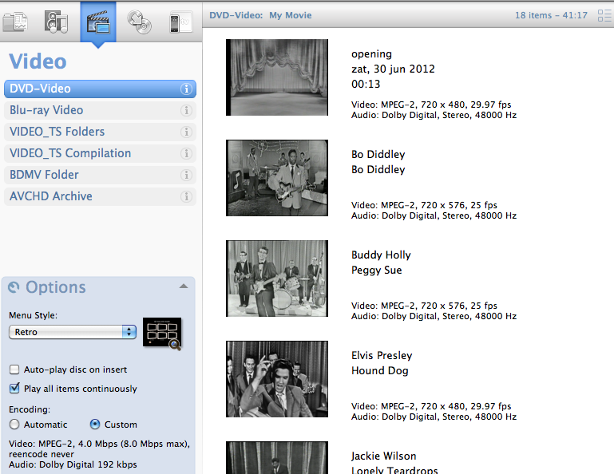This screenshot has width=614, height=474.
Task: Select the Elvis Presley clip thumbnail
Action: point(277,379)
